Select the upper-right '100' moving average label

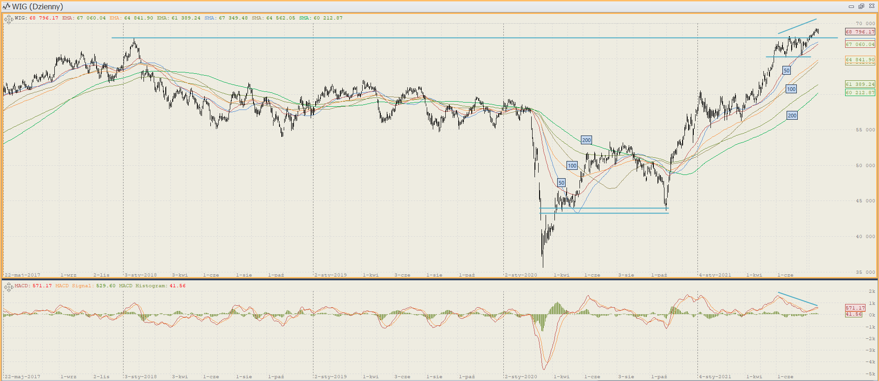(791, 89)
